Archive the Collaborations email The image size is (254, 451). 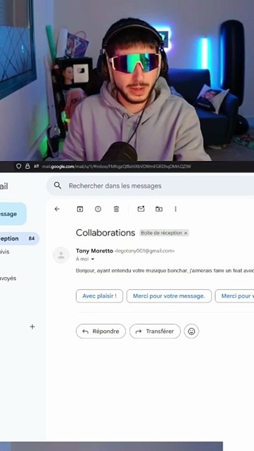80,209
